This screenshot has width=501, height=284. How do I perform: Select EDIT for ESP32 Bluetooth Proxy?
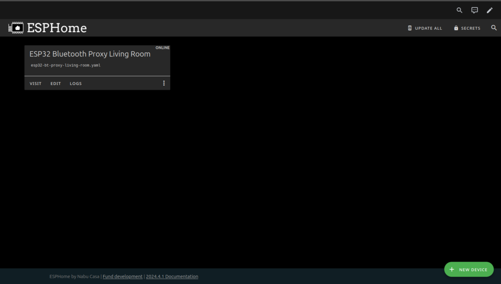[x=56, y=83]
